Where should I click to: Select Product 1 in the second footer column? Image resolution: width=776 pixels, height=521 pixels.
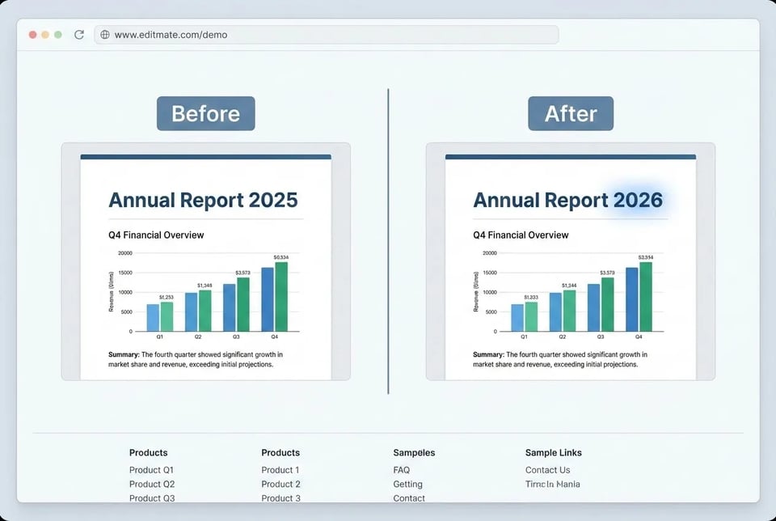click(x=280, y=469)
